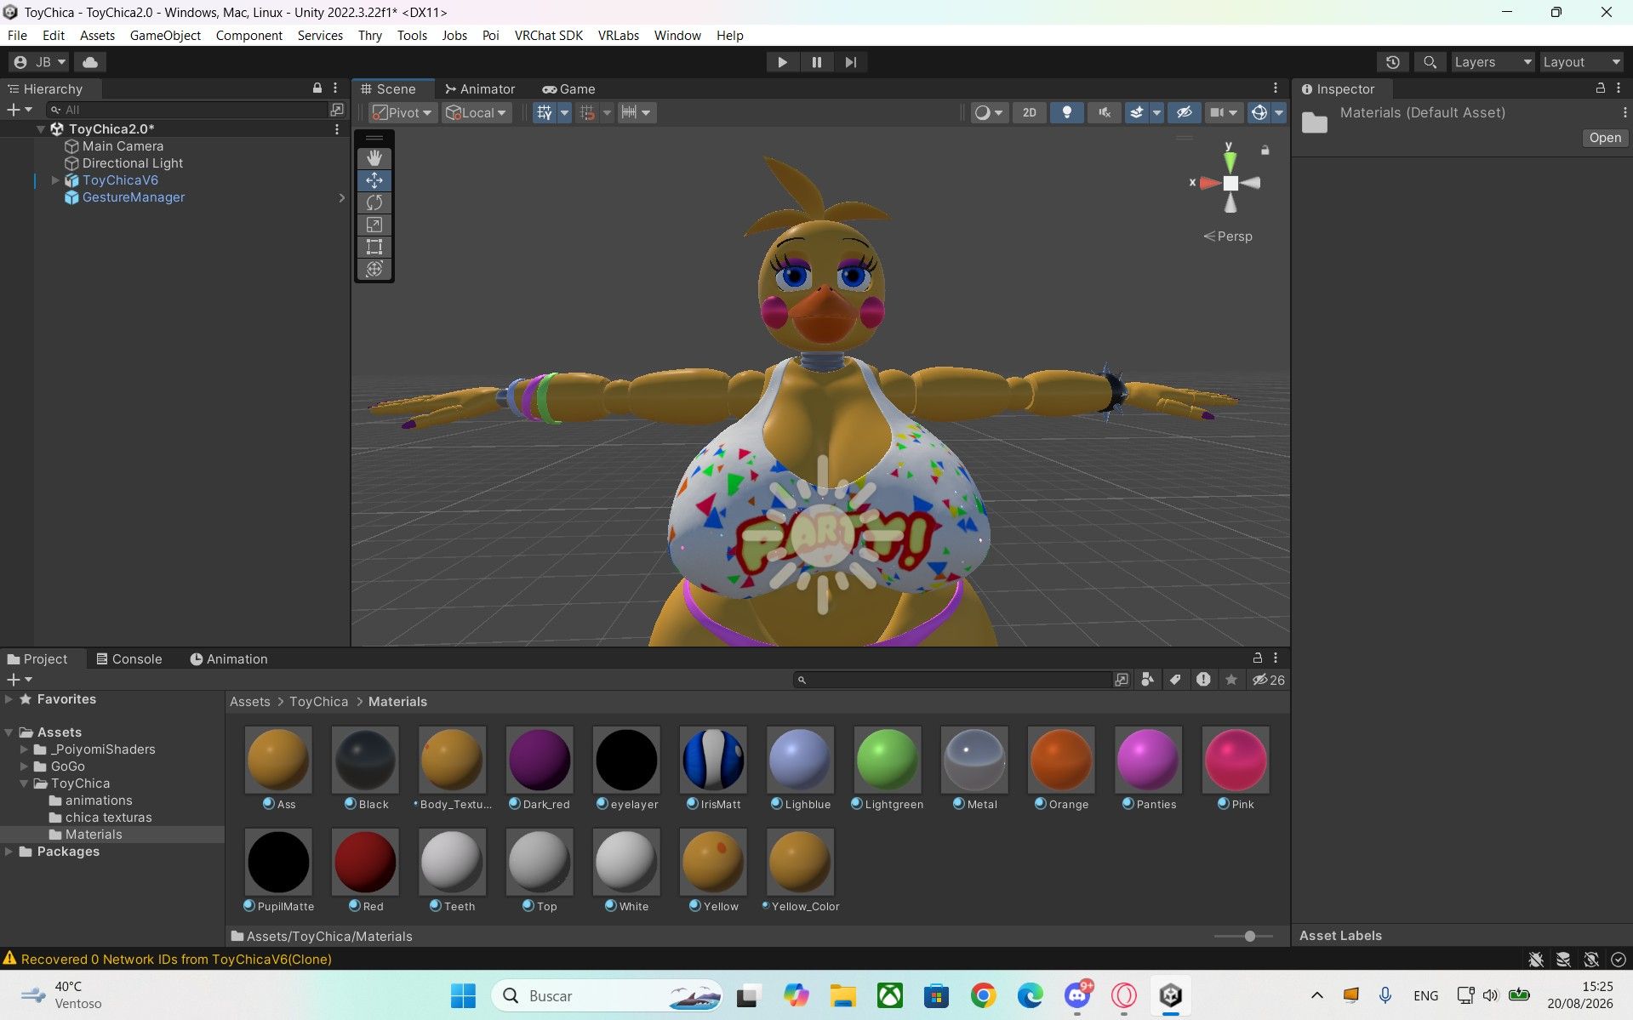Image resolution: width=1633 pixels, height=1020 pixels.
Task: Click the Hierarchy search field
Action: coord(187,110)
